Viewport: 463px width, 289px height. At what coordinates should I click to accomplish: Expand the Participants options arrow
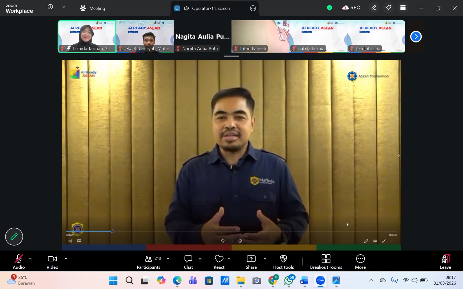[168, 259]
